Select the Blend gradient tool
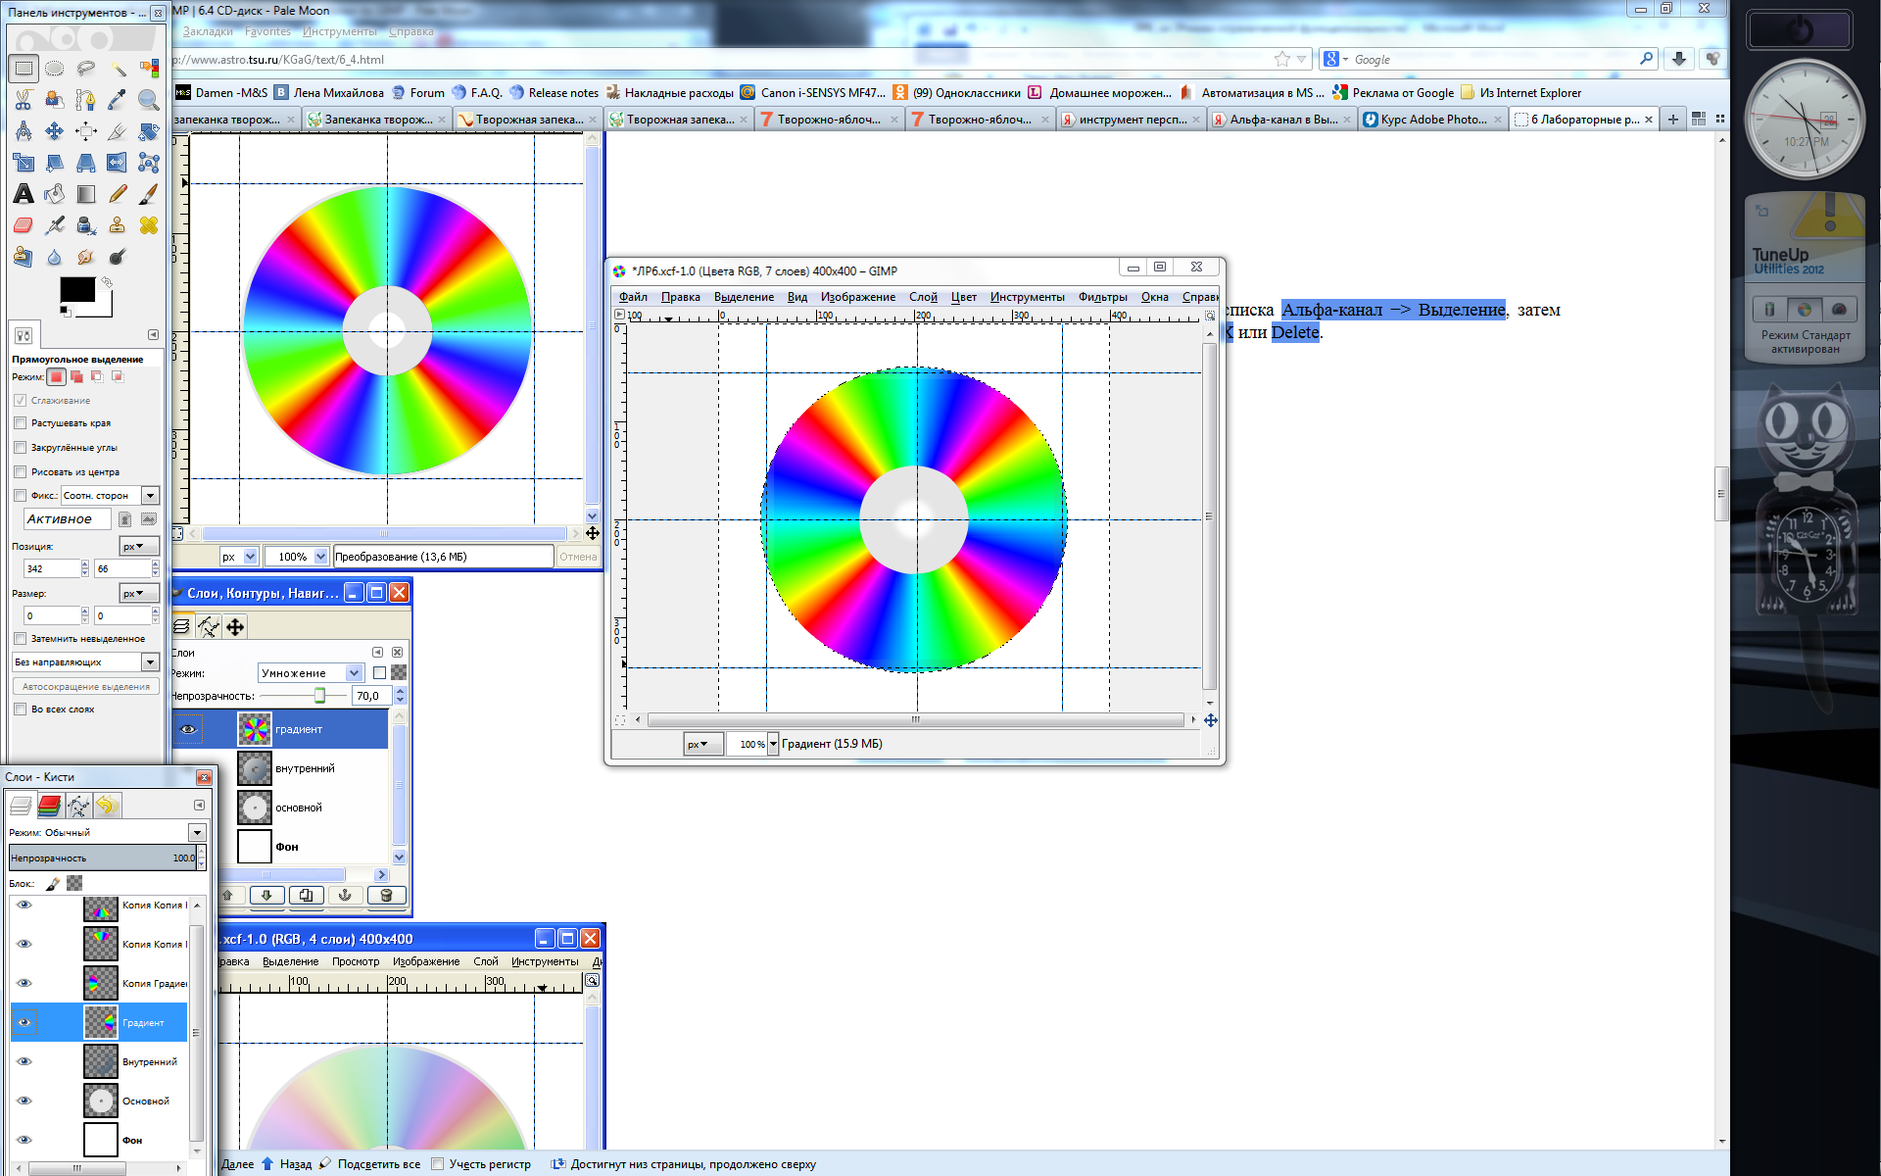1881x1176 pixels. (x=86, y=194)
